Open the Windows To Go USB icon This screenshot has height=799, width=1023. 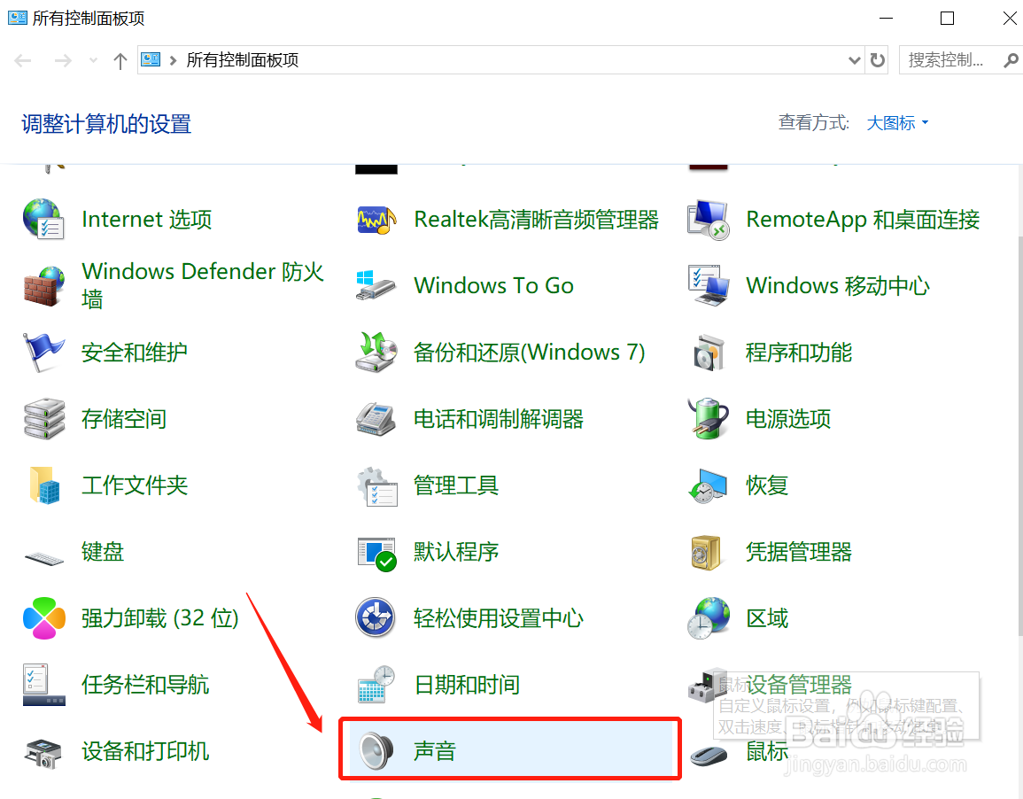pos(376,286)
